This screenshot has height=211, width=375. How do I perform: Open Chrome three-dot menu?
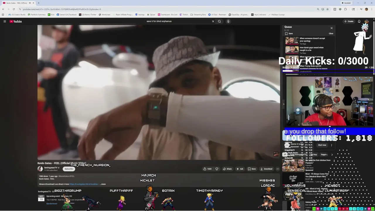[x=371, y=9]
